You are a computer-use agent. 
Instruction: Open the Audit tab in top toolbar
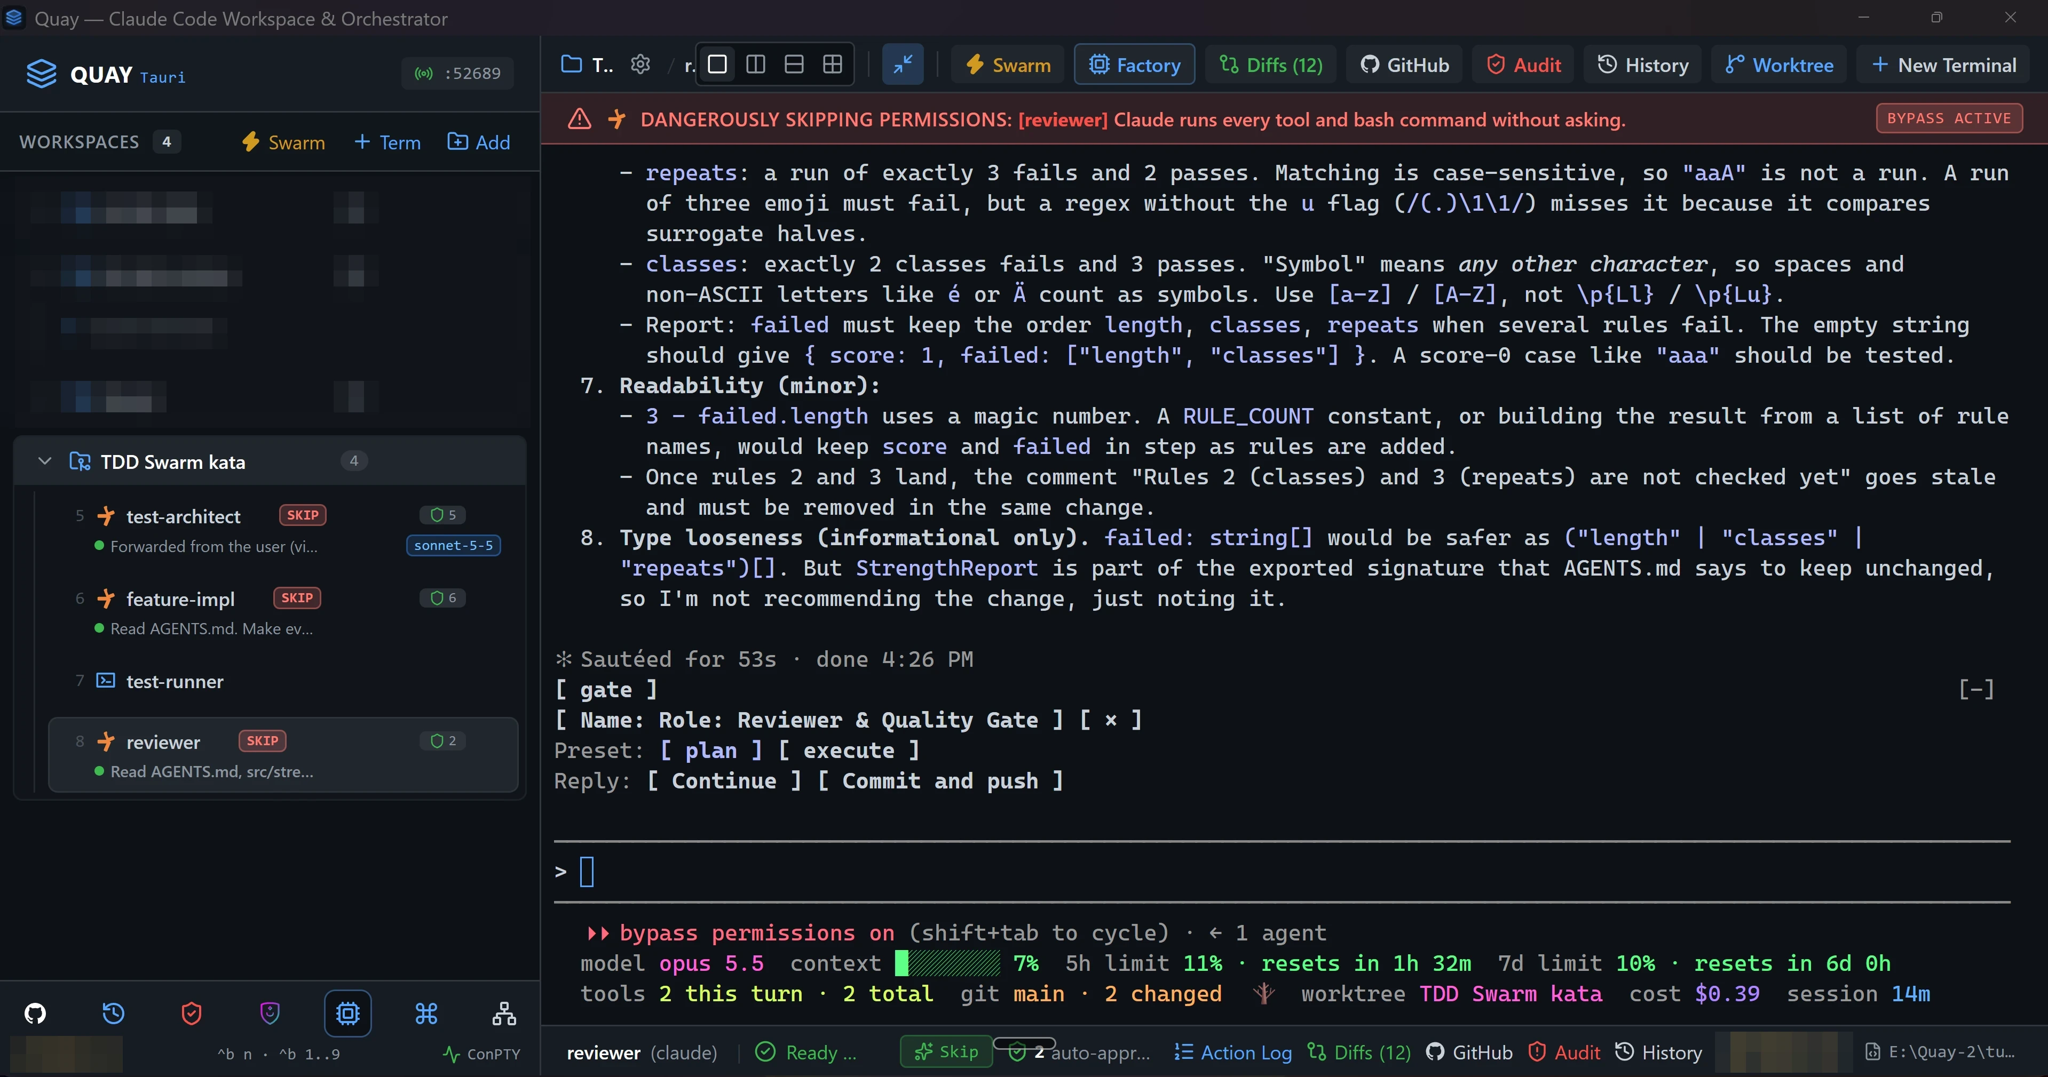click(1522, 65)
